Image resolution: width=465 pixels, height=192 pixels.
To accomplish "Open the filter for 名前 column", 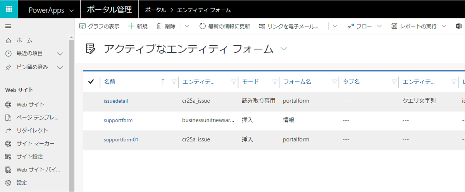I will coord(174,82).
